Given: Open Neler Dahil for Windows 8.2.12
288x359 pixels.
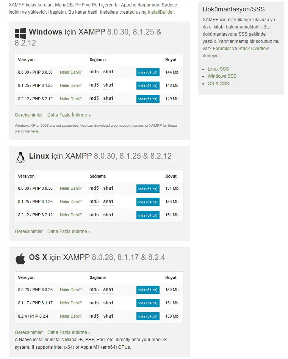Looking at the screenshot, I should click(70, 99).
